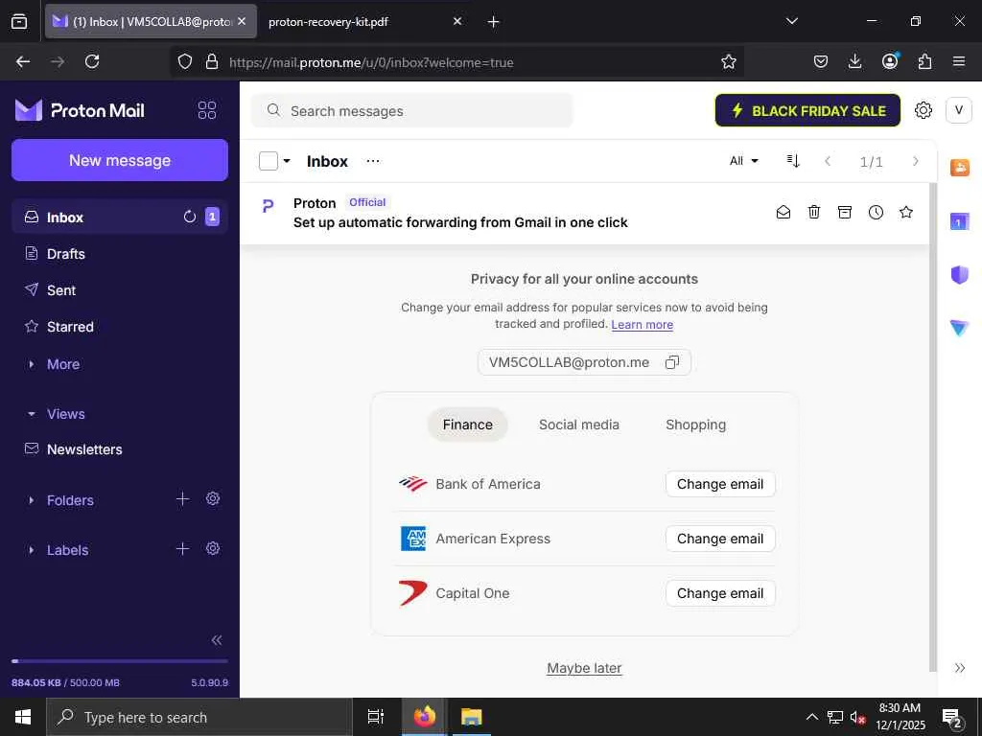Open settings gear in top bar
The height and width of the screenshot is (736, 982).
pyautogui.click(x=924, y=110)
